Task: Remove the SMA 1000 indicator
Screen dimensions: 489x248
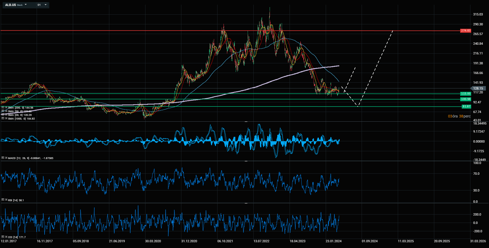Action: pos(6,119)
